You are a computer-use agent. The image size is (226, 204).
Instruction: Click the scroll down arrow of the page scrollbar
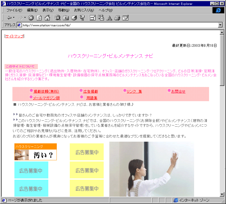point(222,194)
